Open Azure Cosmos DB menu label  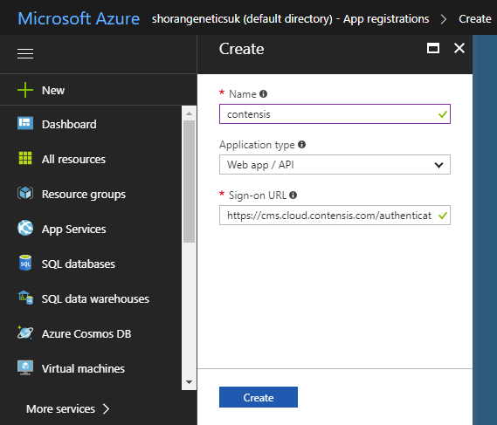[x=86, y=333]
